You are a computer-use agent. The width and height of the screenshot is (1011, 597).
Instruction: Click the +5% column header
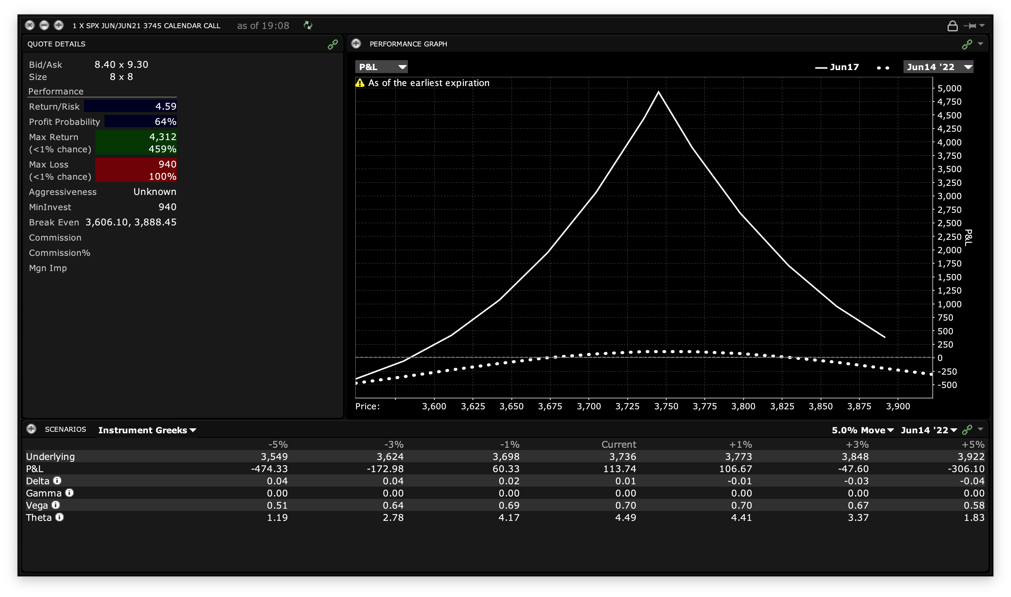pyautogui.click(x=973, y=444)
